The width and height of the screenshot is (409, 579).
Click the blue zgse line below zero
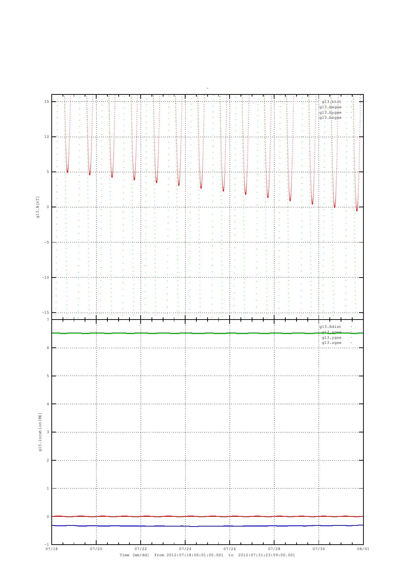click(208, 526)
